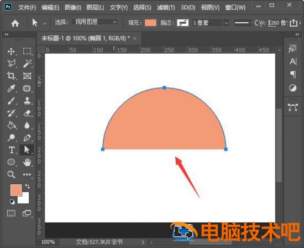Reset default foreground and background colors

(12, 202)
